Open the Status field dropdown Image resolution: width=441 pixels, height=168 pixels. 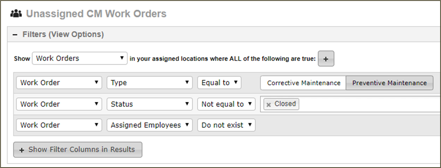tap(150, 104)
